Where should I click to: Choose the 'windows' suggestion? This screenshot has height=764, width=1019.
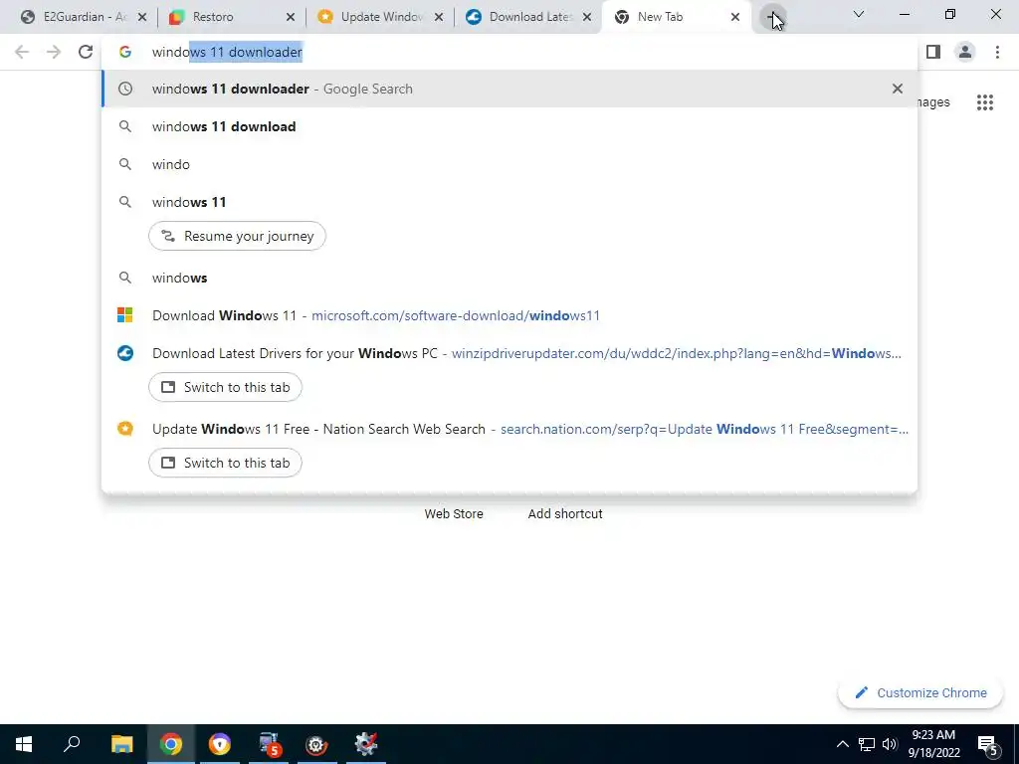(509, 279)
